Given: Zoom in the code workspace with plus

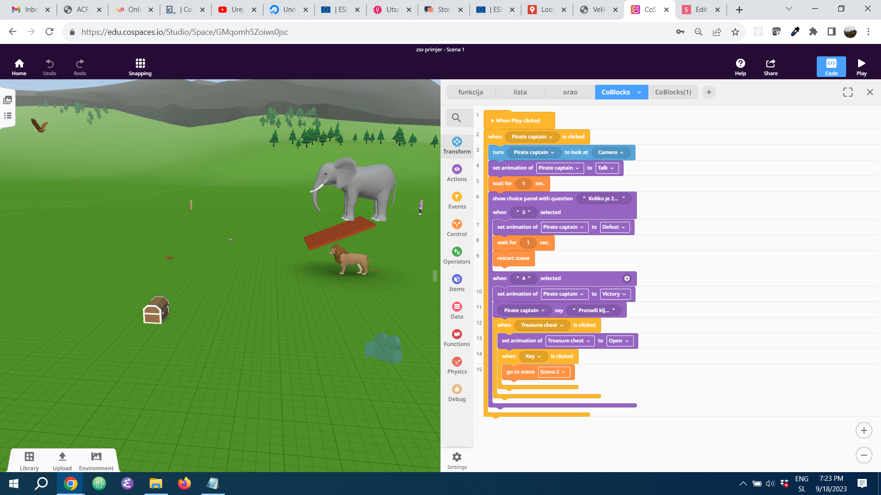Looking at the screenshot, I should coord(864,430).
